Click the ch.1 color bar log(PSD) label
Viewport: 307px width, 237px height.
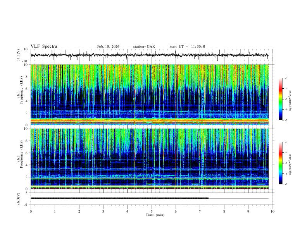(x=290, y=101)
